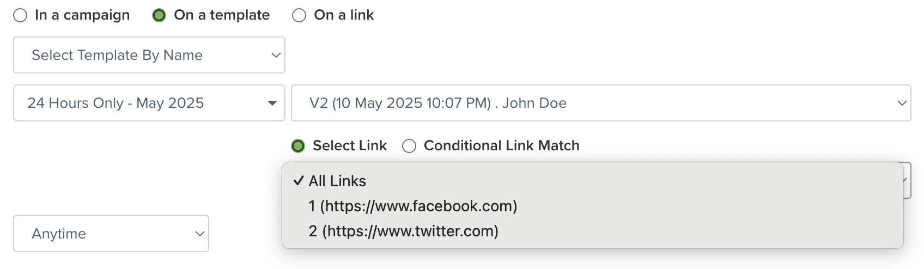Click the 'Conditional Link Match' label text
924x269 pixels.
click(x=501, y=146)
